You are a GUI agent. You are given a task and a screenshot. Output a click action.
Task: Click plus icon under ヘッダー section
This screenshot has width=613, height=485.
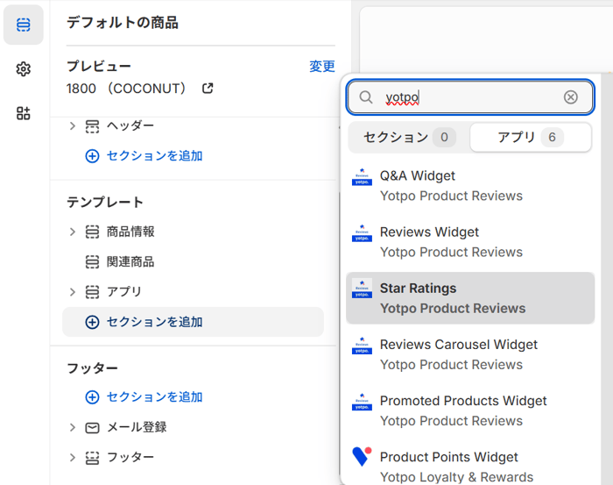click(92, 156)
